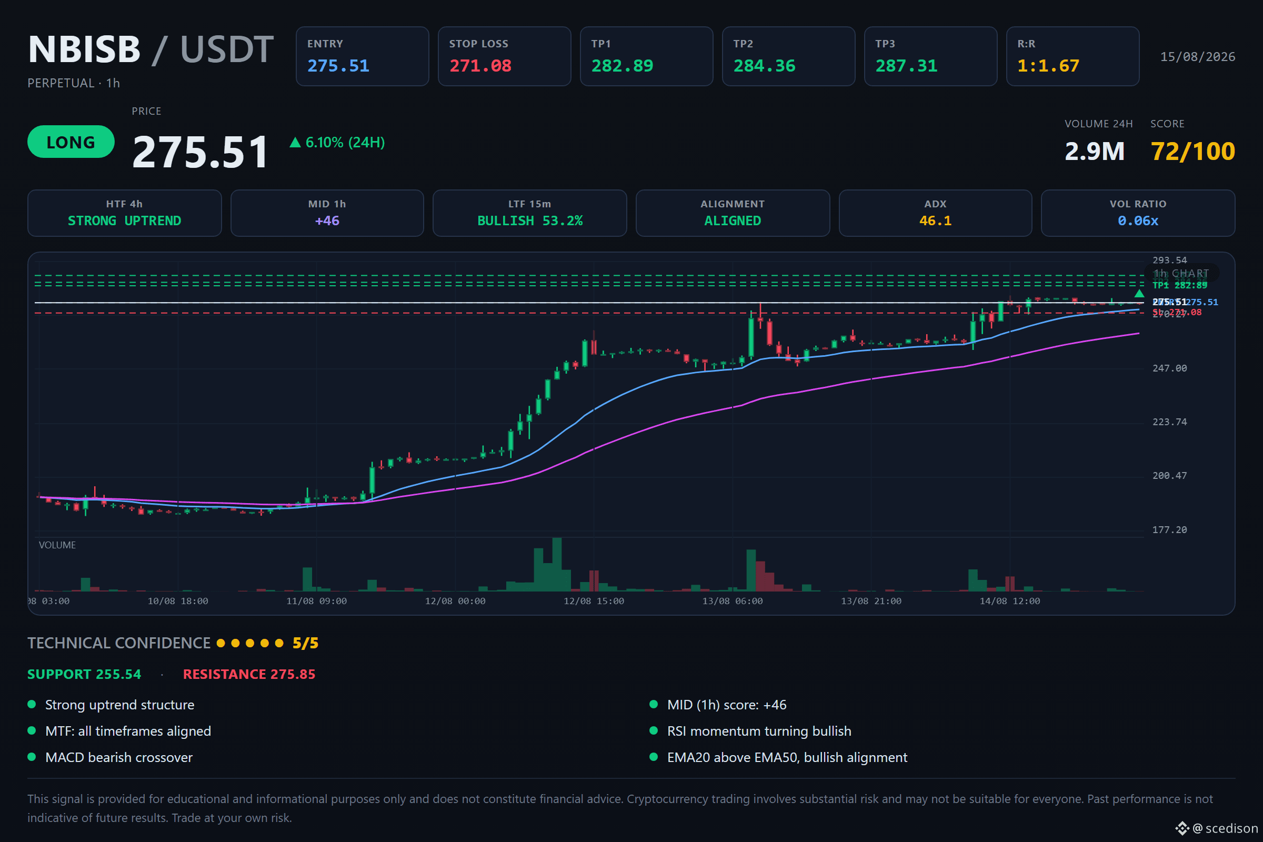The image size is (1263, 842).
Task: Select the STOP LOSS 271.08 card
Action: (504, 56)
